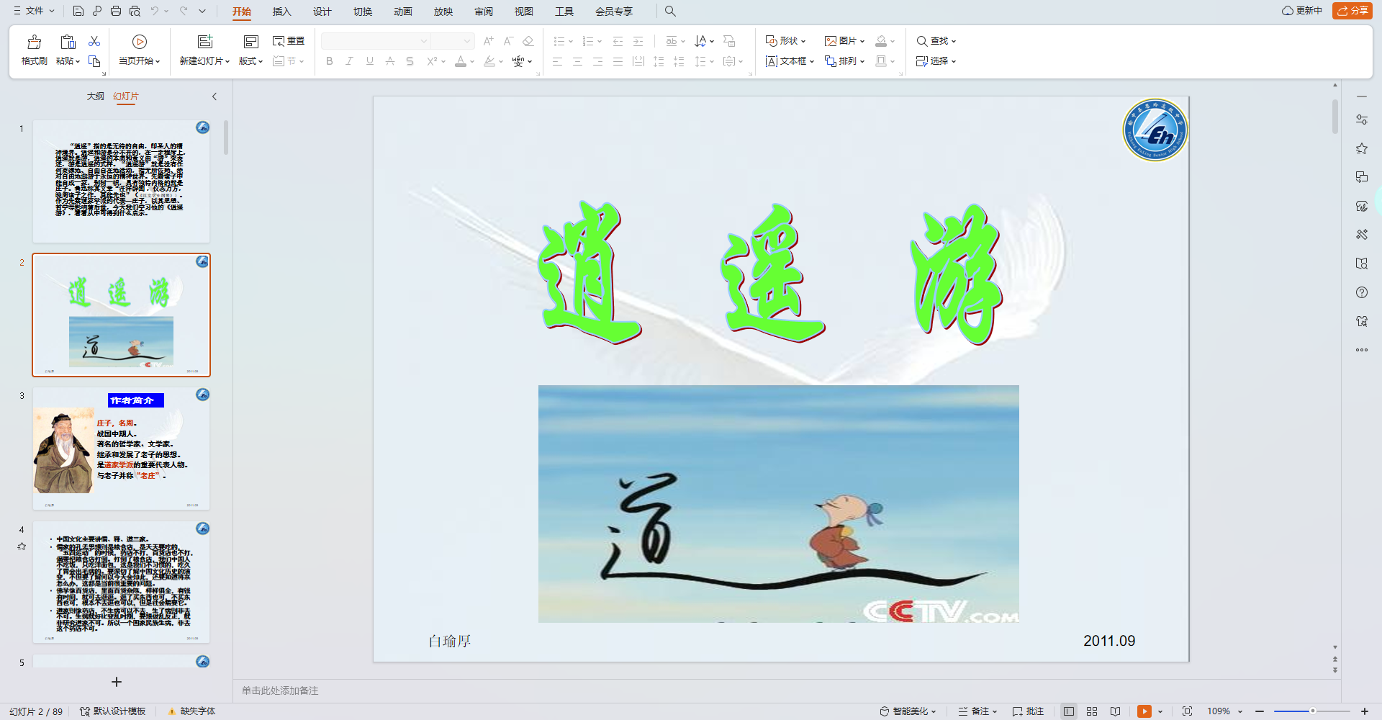Click the New Slide (新建幻灯片) icon

[205, 42]
